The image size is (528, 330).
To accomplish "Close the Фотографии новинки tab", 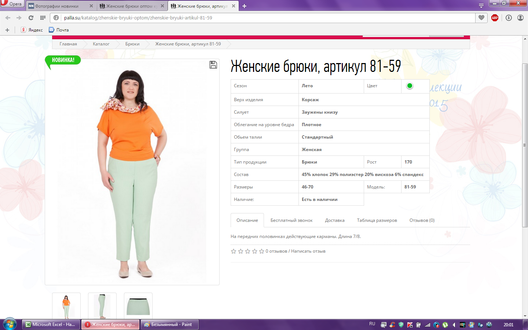I will point(91,6).
